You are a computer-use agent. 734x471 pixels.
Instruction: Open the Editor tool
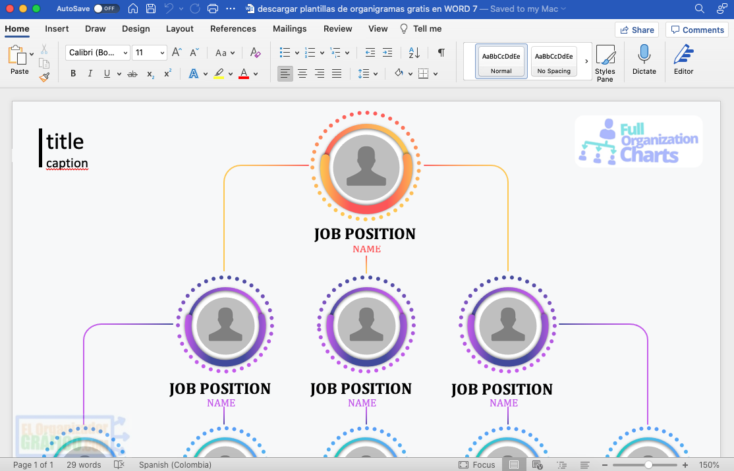coord(683,60)
